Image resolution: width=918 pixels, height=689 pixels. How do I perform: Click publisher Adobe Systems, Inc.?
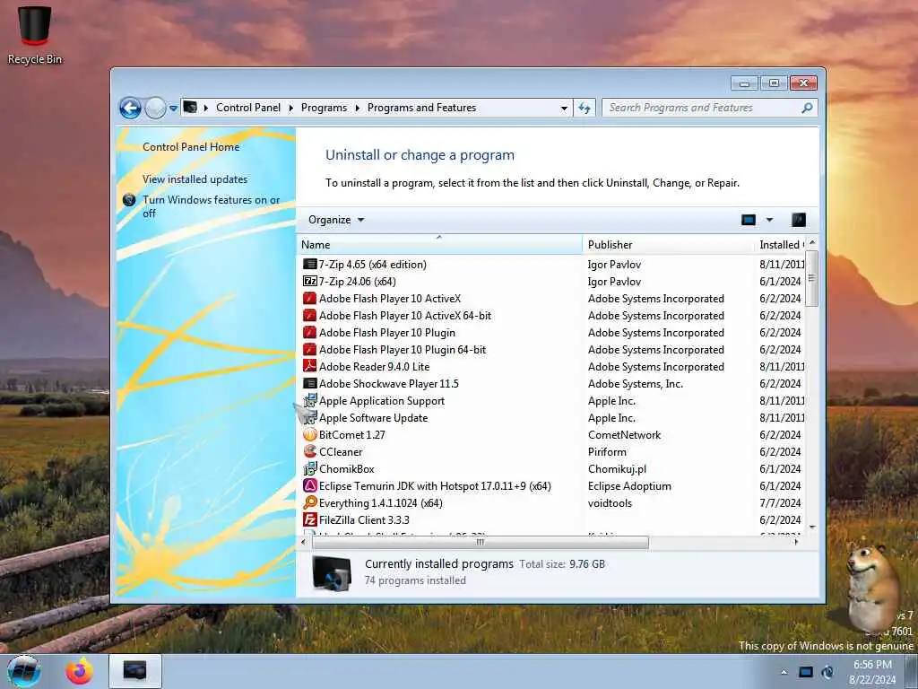click(x=636, y=383)
